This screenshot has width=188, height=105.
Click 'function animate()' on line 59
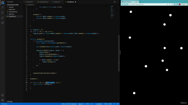pyautogui.click(x=37, y=39)
